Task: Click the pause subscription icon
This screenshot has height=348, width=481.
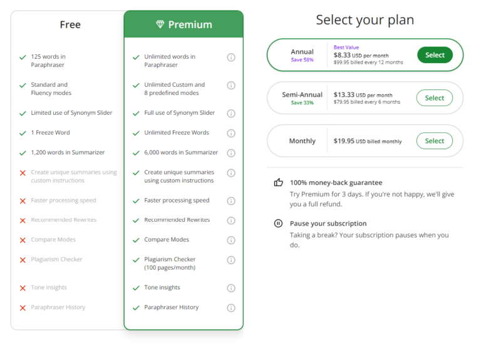Action: [278, 223]
